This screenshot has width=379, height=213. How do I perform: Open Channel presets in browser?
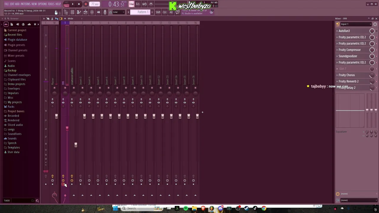tap(17, 50)
